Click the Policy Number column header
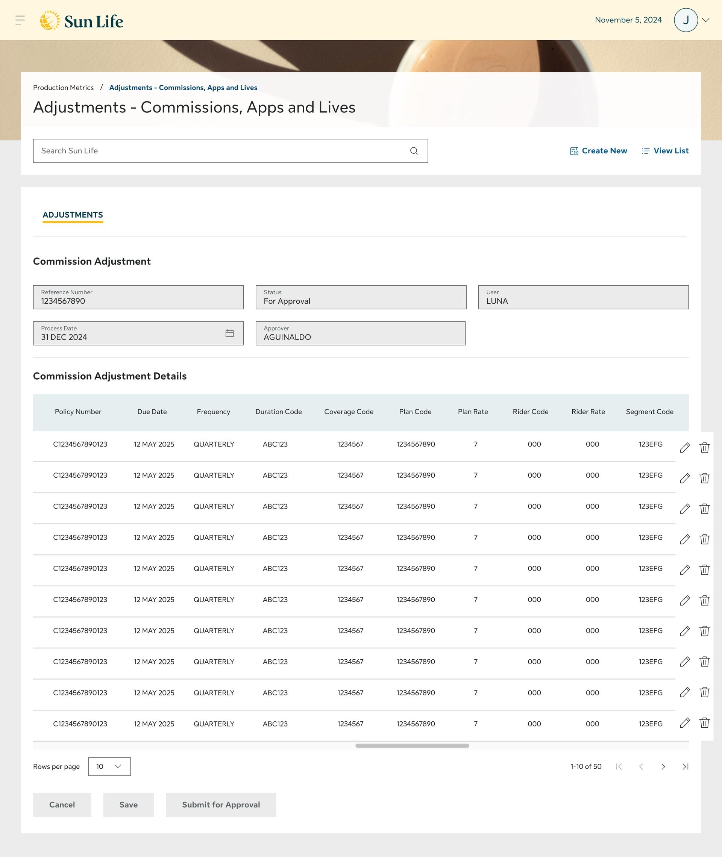Image resolution: width=722 pixels, height=857 pixels. [78, 412]
